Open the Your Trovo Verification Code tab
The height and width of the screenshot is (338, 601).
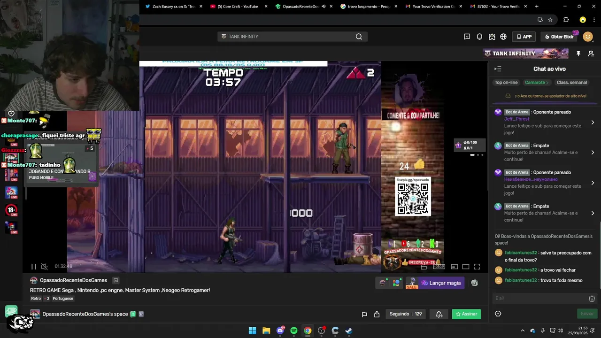point(434,7)
